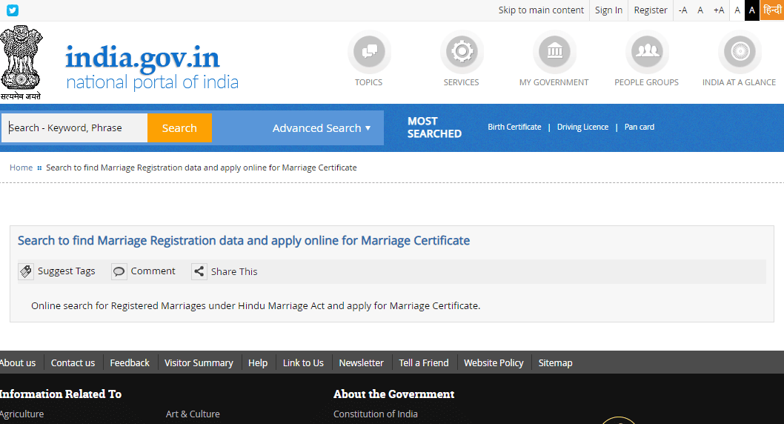Go to Home breadcrumb

tap(21, 168)
